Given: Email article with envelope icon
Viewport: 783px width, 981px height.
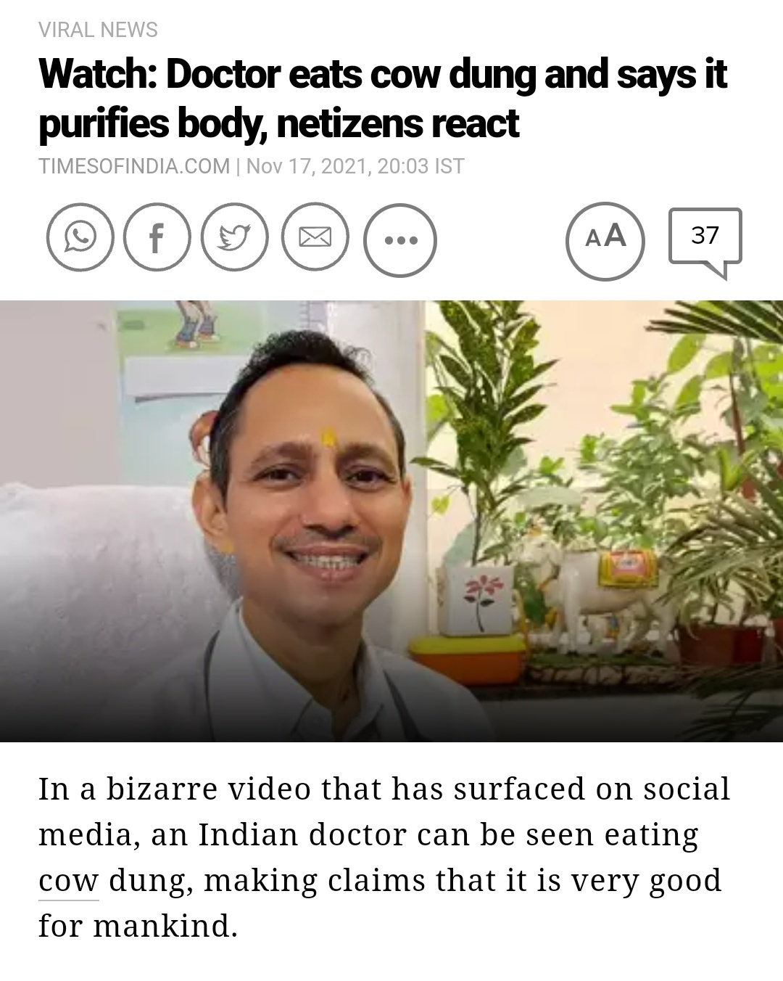Looking at the screenshot, I should [315, 237].
